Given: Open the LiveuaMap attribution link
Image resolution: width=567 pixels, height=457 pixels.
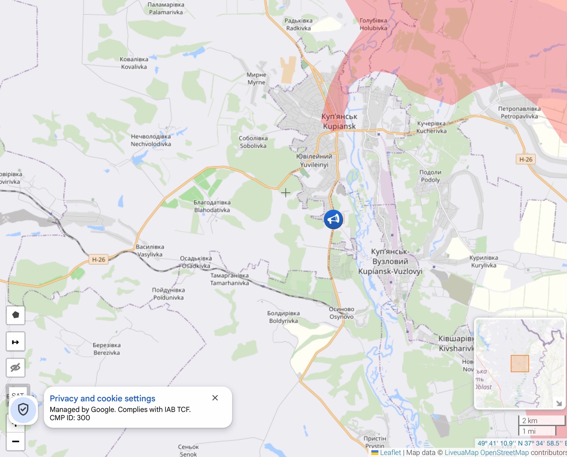Looking at the screenshot, I should pyautogui.click(x=462, y=452).
